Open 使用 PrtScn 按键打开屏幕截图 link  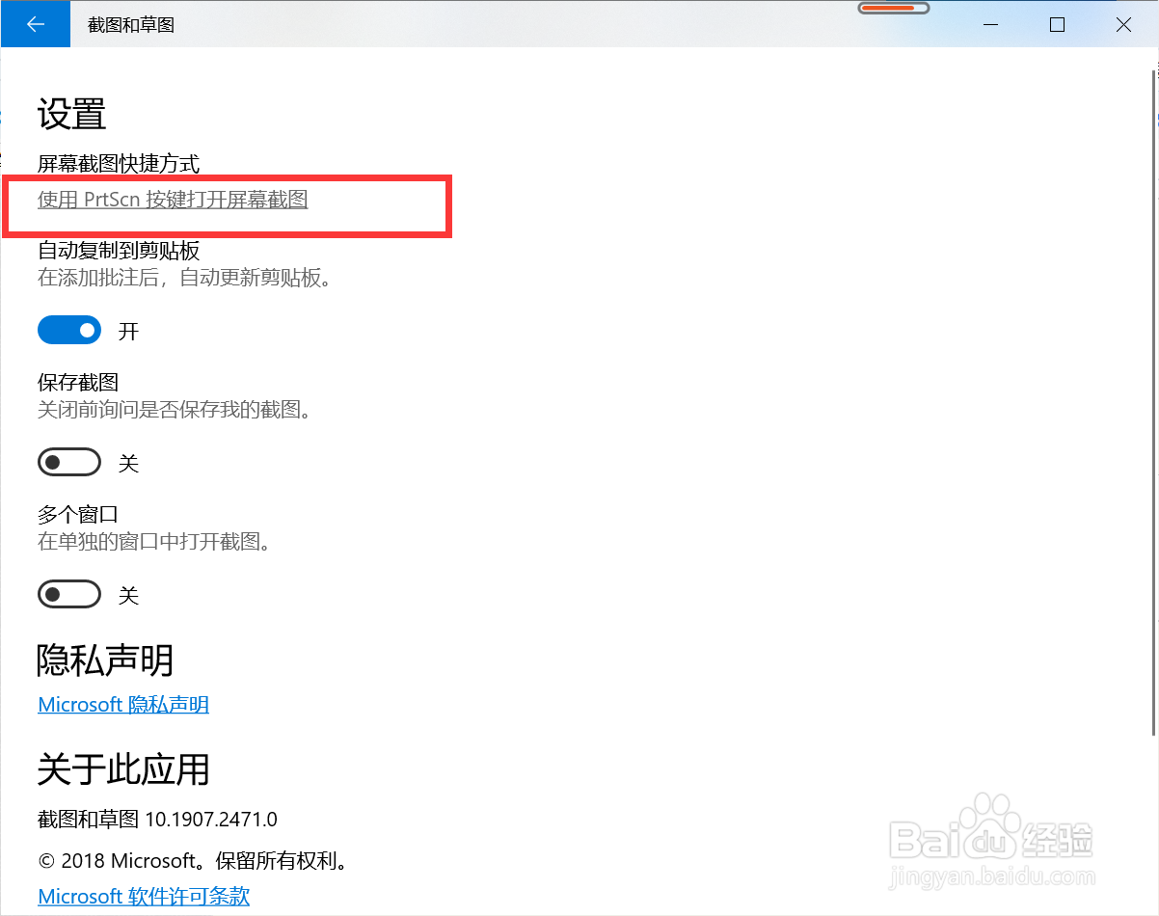coord(172,200)
